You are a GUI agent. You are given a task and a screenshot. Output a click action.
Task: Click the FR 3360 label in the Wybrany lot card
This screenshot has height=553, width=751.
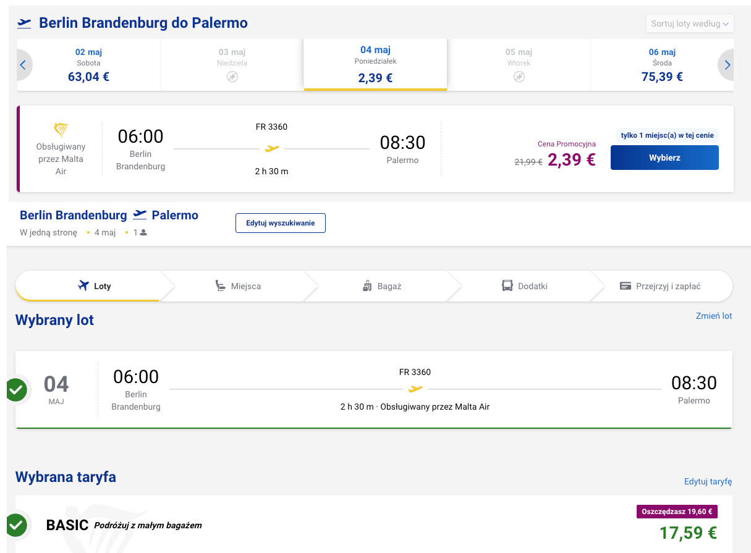click(x=415, y=372)
